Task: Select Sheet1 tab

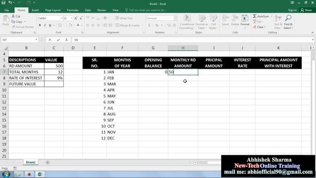Action: pos(31,162)
